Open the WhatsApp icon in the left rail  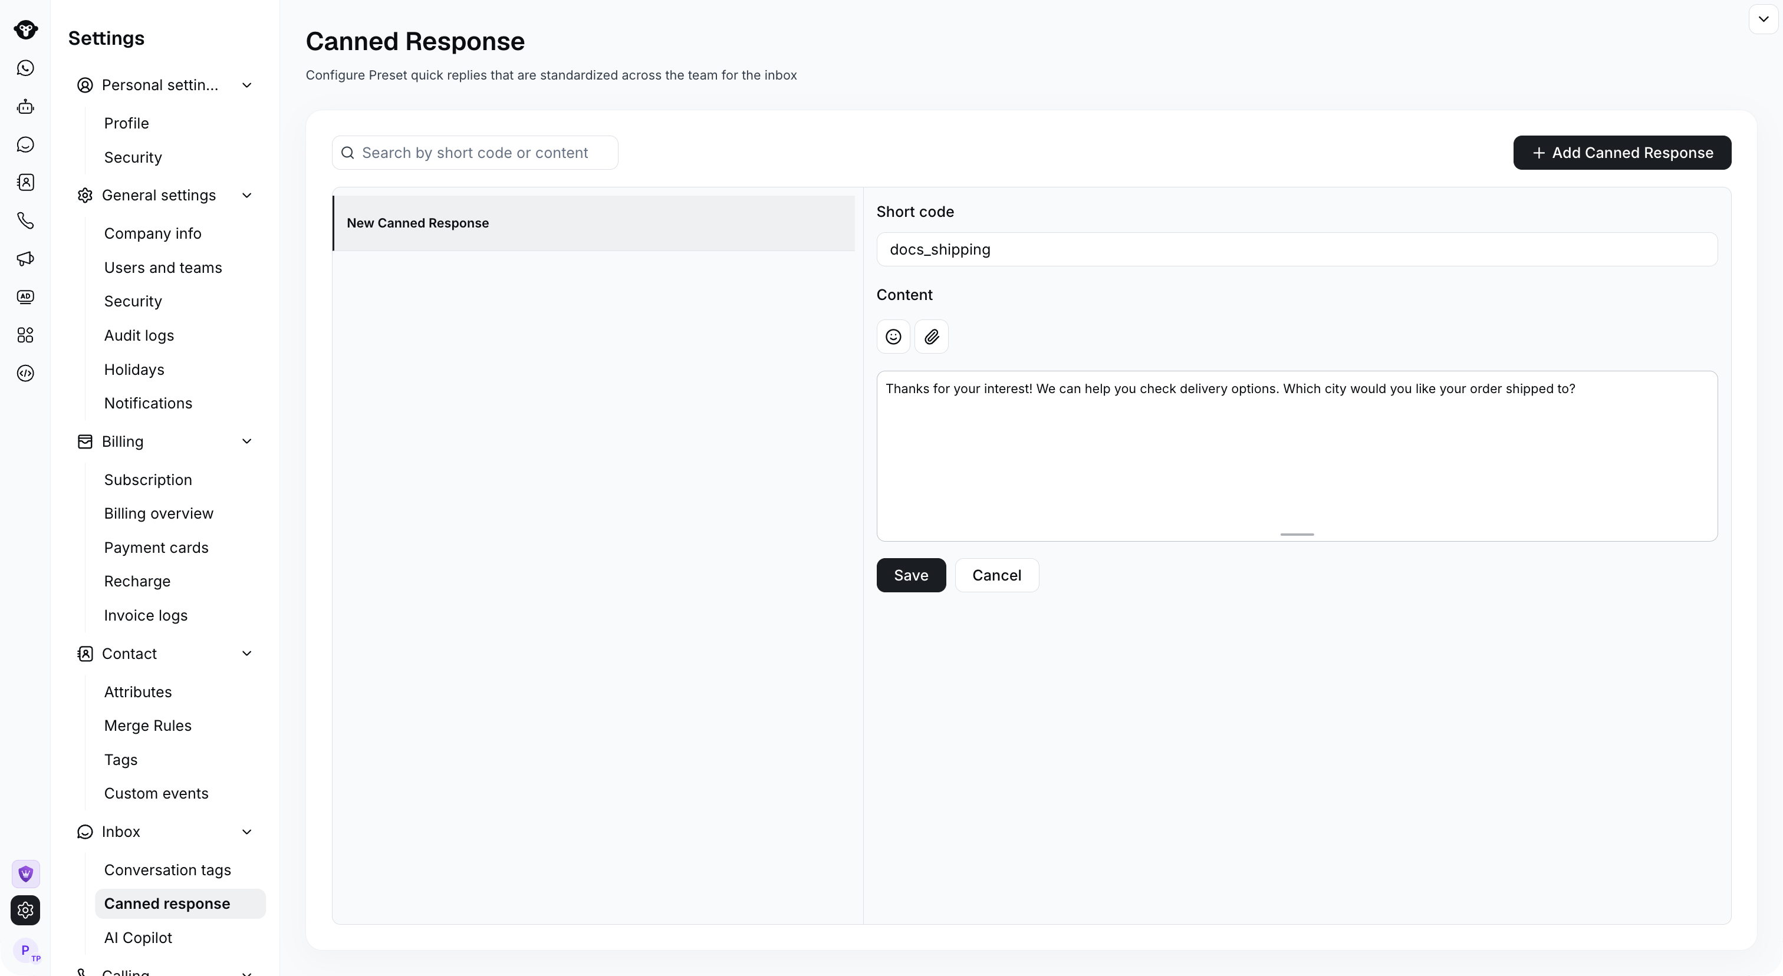click(25, 68)
